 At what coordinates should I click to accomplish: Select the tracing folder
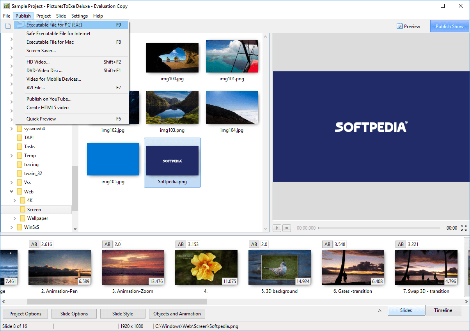(31, 165)
